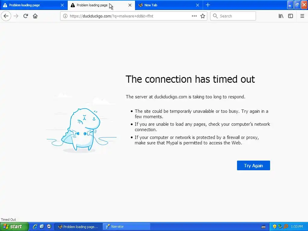Open the Windows start menu
Screen dimensions: 308x231
pyautogui.click(x=14, y=226)
